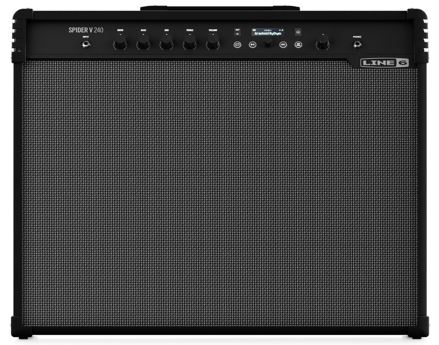Select the FX mode button
The width and height of the screenshot is (439, 345).
[237, 34]
